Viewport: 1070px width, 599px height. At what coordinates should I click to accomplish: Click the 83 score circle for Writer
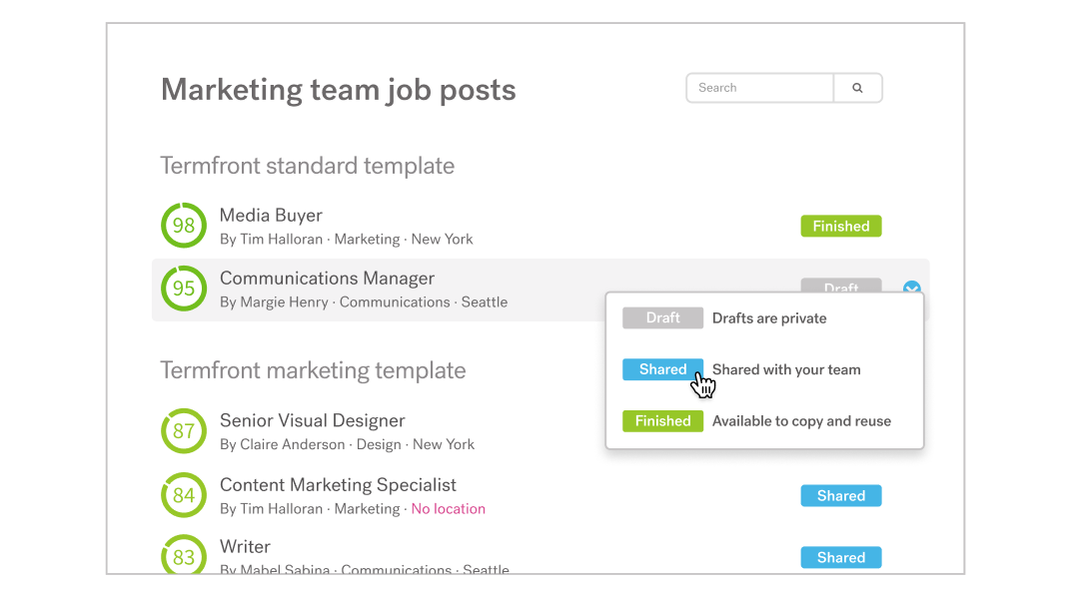click(184, 557)
